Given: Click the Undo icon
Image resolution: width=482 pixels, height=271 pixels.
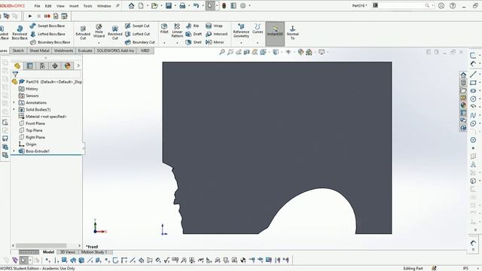Looking at the screenshot, I should pos(196,5).
